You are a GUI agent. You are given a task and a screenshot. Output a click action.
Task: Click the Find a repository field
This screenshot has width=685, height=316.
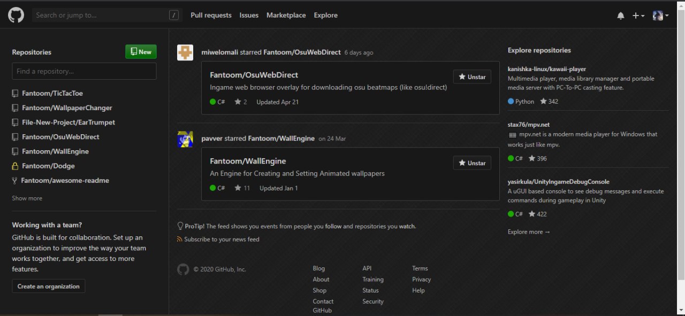click(84, 71)
